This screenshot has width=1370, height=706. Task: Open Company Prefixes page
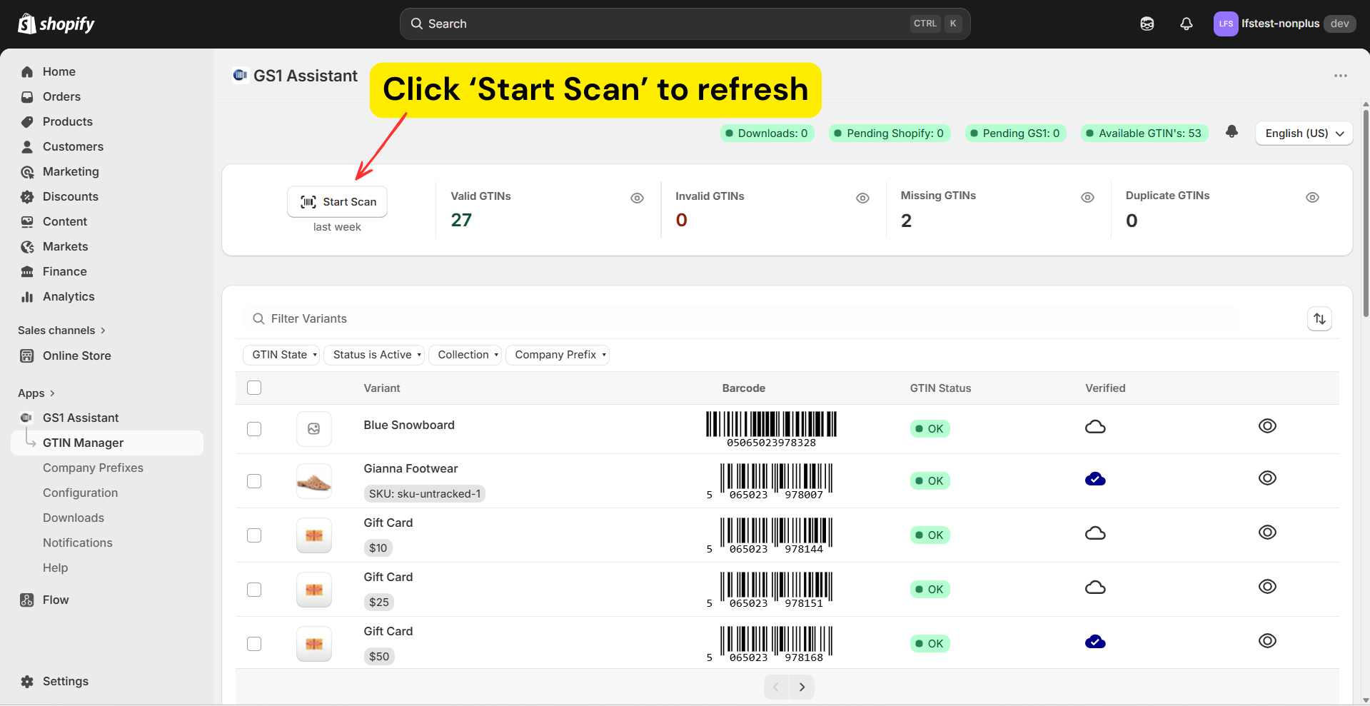point(93,468)
